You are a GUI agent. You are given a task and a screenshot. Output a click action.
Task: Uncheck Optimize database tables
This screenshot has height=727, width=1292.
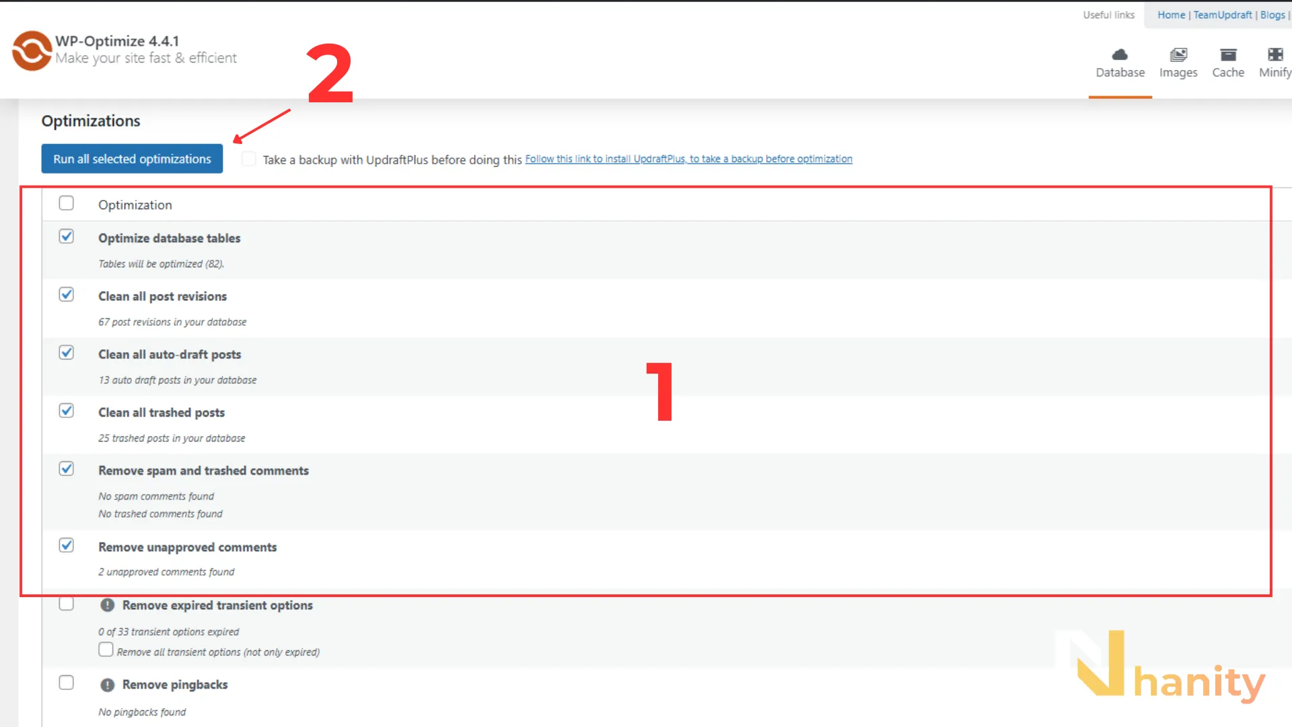(x=66, y=236)
